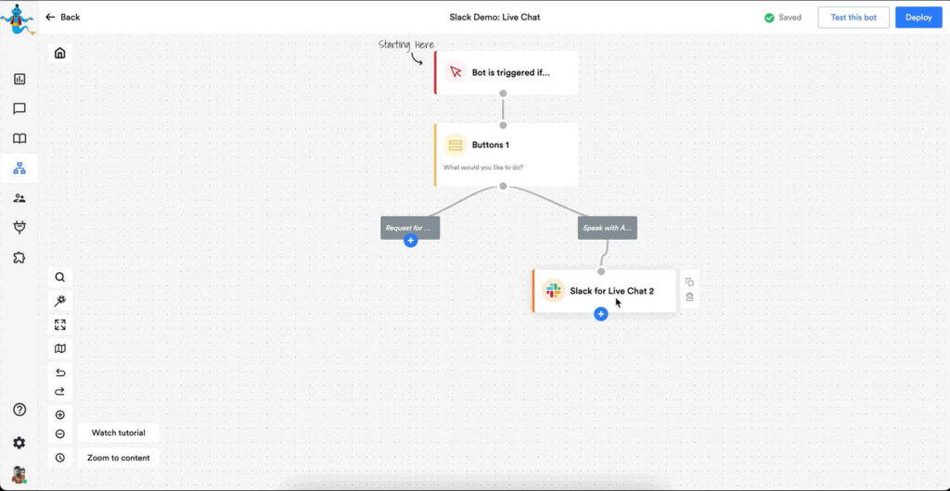Click the search magnifier tool on canvas
The image size is (950, 491).
60,277
